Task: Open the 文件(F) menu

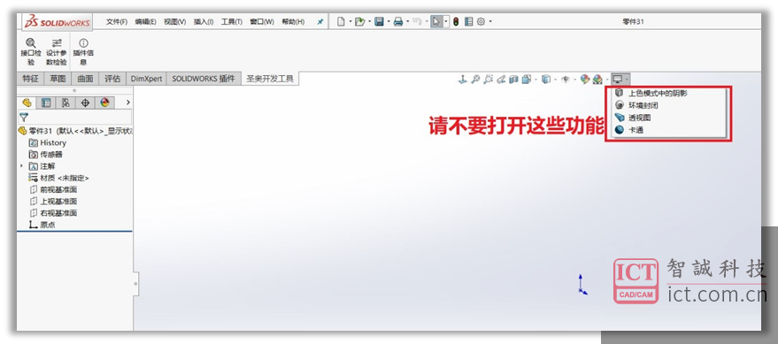Action: (x=117, y=22)
